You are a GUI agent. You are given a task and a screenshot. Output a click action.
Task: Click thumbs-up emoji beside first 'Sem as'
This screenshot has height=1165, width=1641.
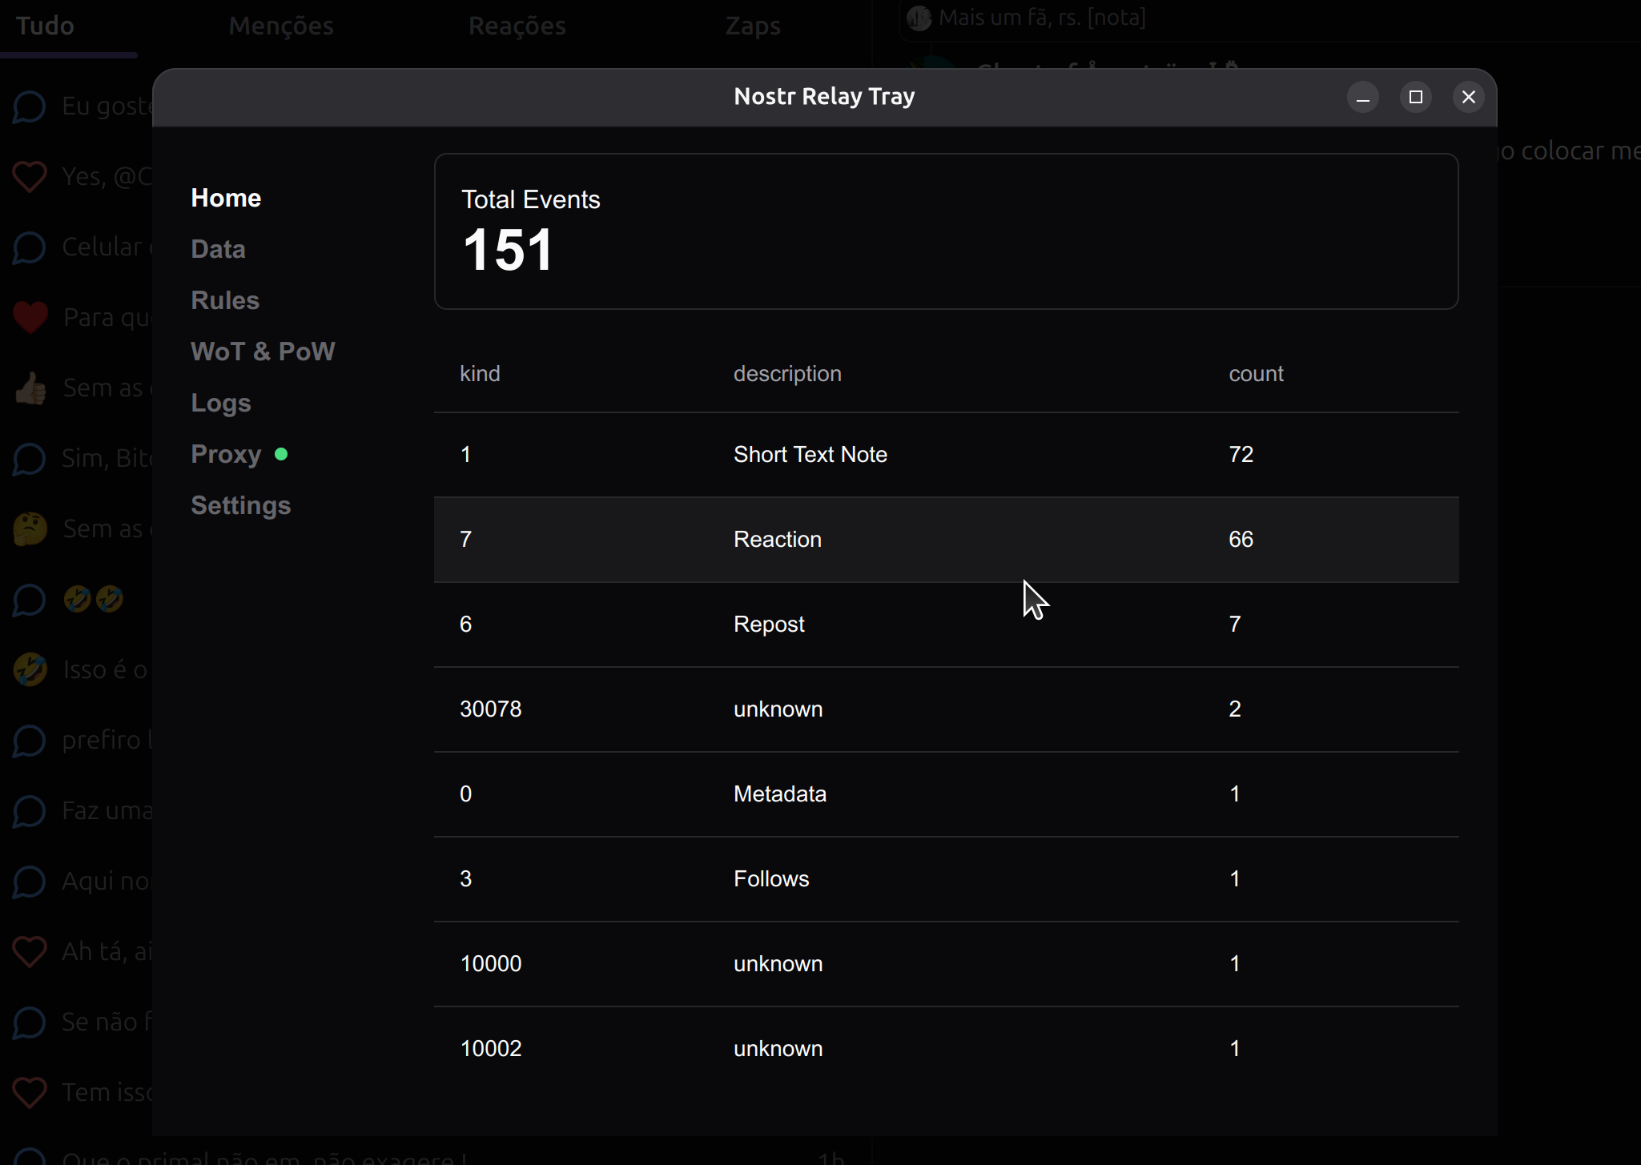coord(30,388)
